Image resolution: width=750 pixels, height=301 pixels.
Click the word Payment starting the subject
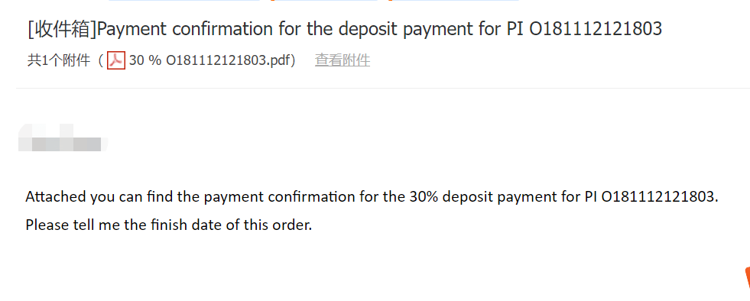131,30
